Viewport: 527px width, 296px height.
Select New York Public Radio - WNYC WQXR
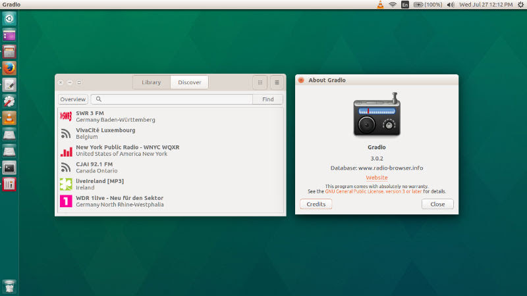tap(171, 151)
